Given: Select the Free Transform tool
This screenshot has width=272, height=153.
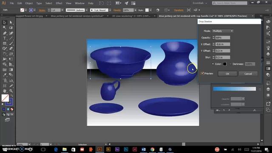Looking at the screenshot, I should coord(11,59).
